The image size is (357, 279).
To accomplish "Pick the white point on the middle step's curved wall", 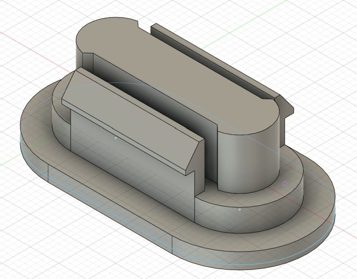I will [240, 210].
